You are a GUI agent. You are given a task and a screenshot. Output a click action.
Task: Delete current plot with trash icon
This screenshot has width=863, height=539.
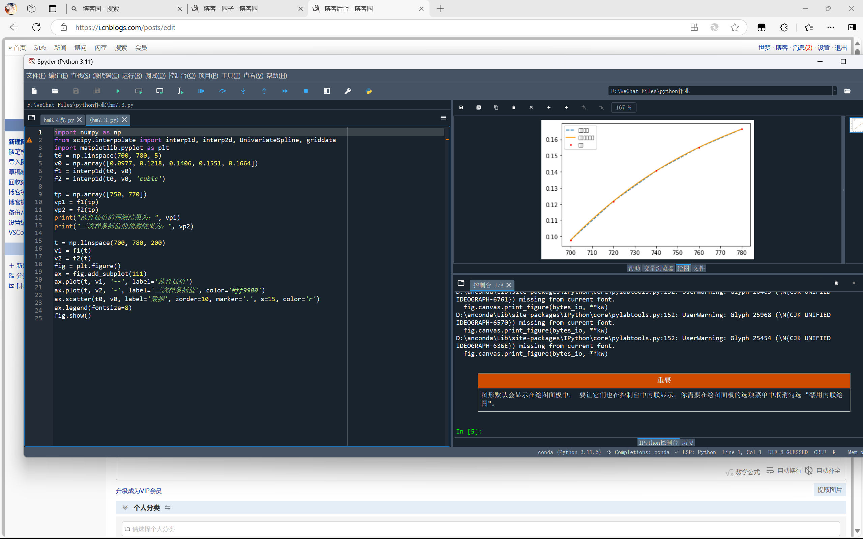(513, 108)
